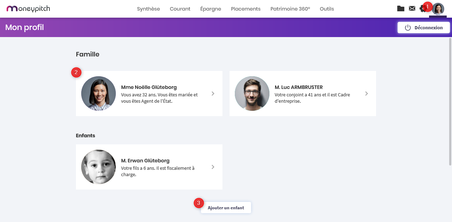Viewport: 452px width, 222px height.
Task: Click Erwan Glüteborg's profile photo
Action: click(99, 167)
